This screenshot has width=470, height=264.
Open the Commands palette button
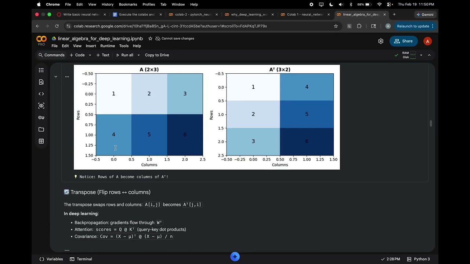pos(51,55)
